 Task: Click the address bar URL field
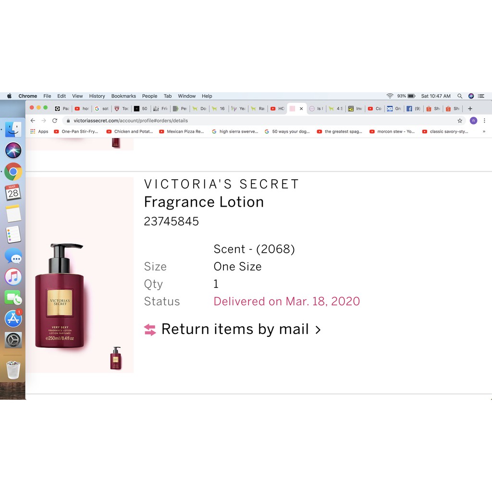(260, 121)
